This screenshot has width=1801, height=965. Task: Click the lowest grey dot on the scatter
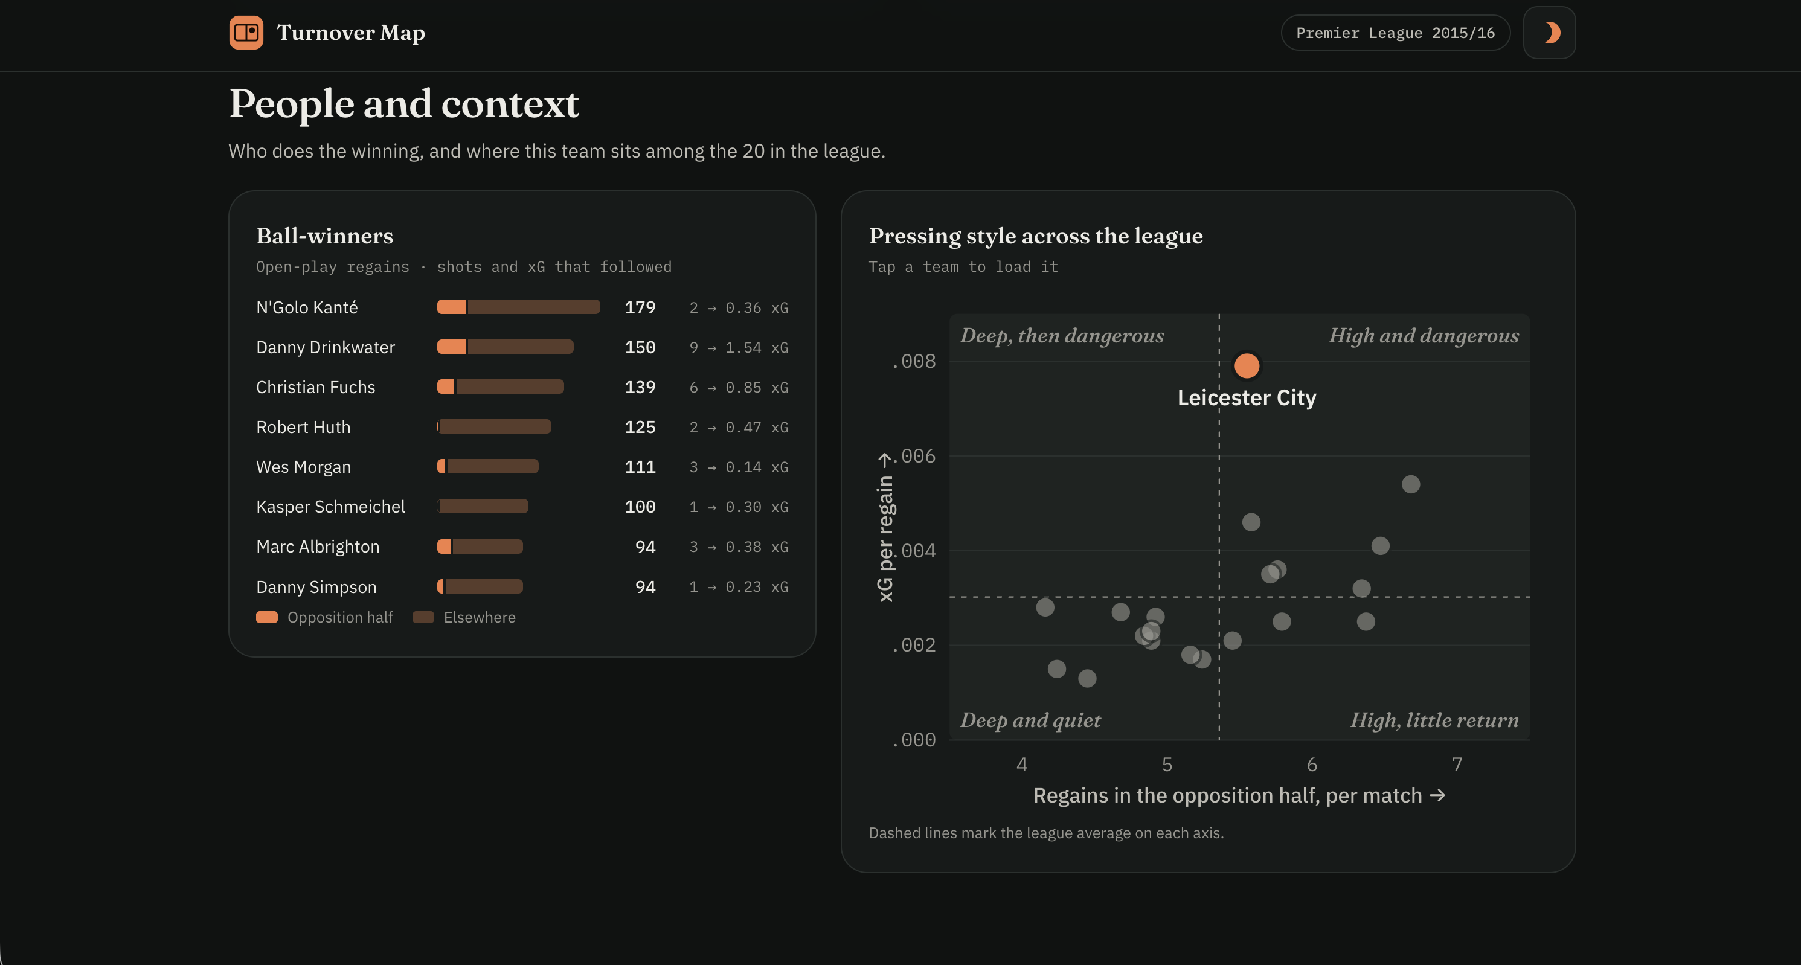tap(1087, 678)
